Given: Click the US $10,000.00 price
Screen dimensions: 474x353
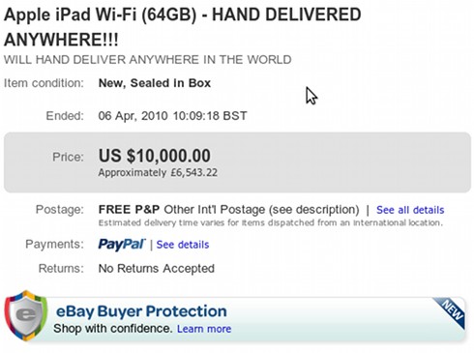Looking at the screenshot, I should click(x=155, y=156).
